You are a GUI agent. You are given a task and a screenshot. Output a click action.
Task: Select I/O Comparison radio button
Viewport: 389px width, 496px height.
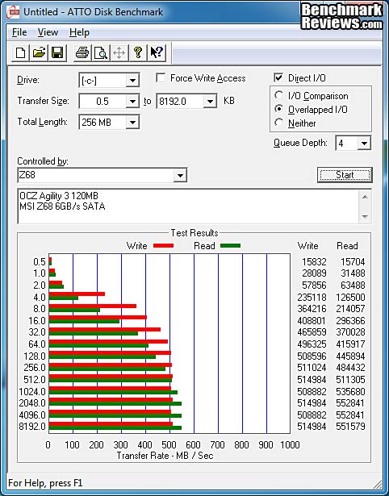pyautogui.click(x=279, y=95)
